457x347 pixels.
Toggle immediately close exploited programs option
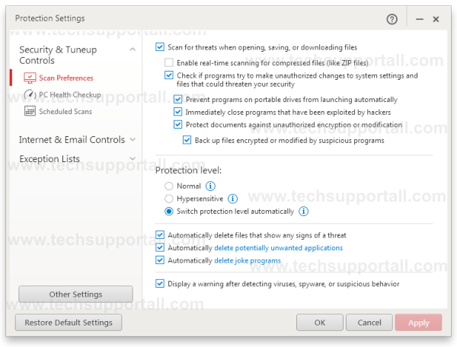coord(177,112)
